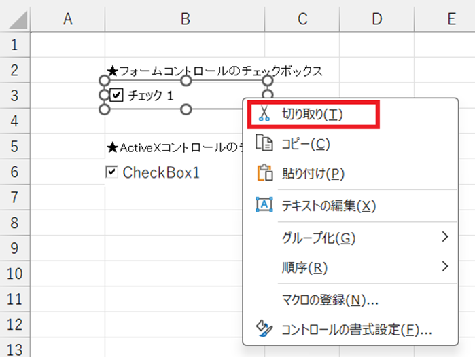Image resolution: width=475 pixels, height=357 pixels.
Task: Click the Copy icon in context menu
Action: [263, 144]
